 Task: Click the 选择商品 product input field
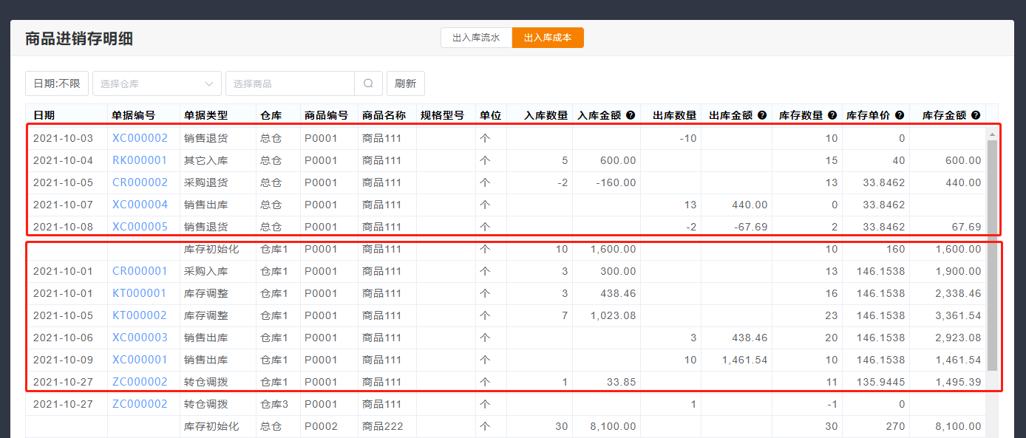[290, 83]
